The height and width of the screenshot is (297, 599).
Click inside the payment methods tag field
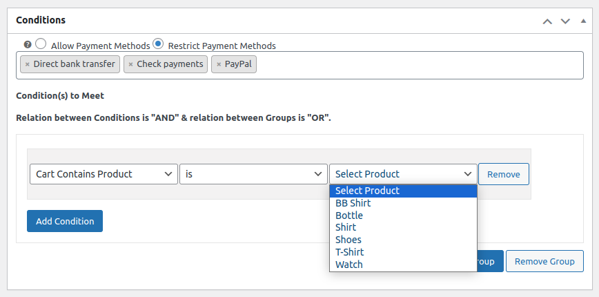(414, 65)
